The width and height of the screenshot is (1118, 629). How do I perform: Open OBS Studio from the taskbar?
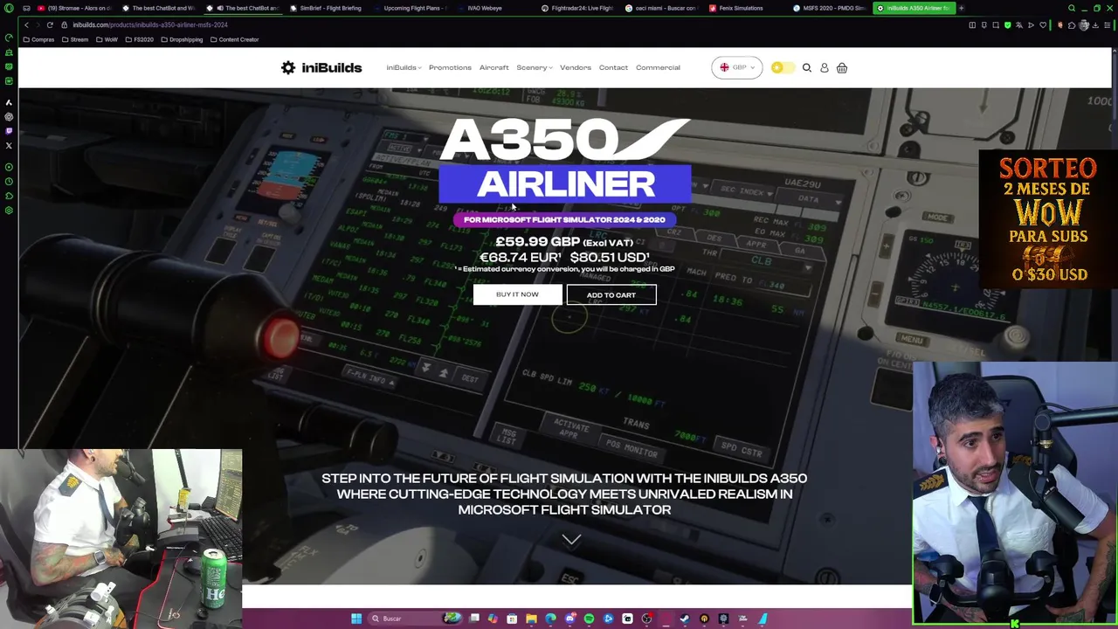point(646,619)
